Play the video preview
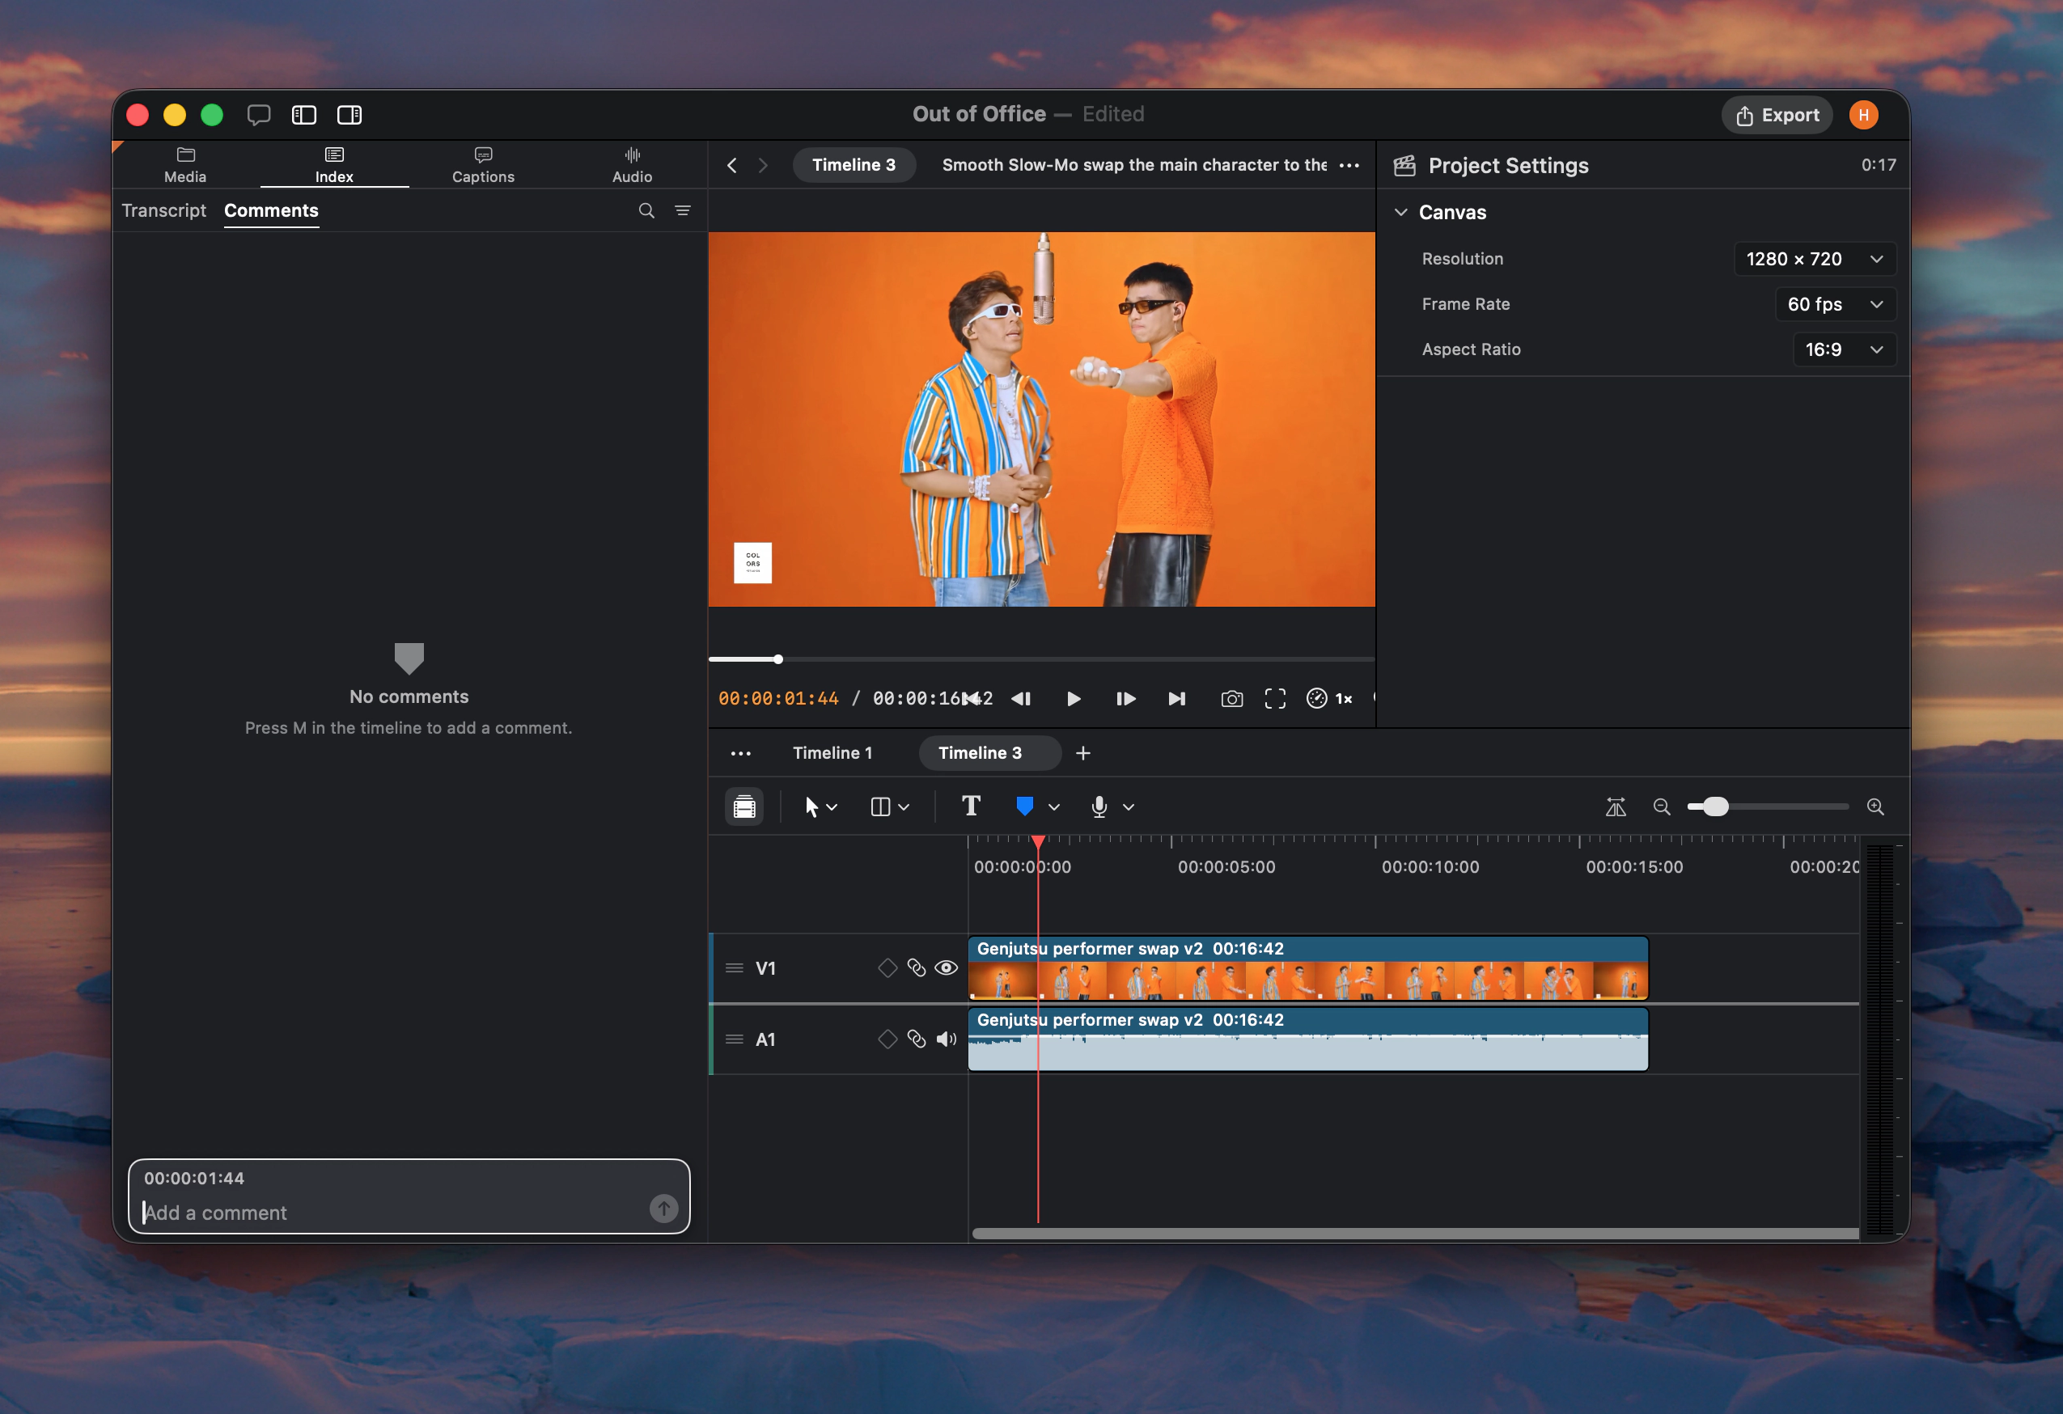Image resolution: width=2063 pixels, height=1414 pixels. coord(1074,699)
